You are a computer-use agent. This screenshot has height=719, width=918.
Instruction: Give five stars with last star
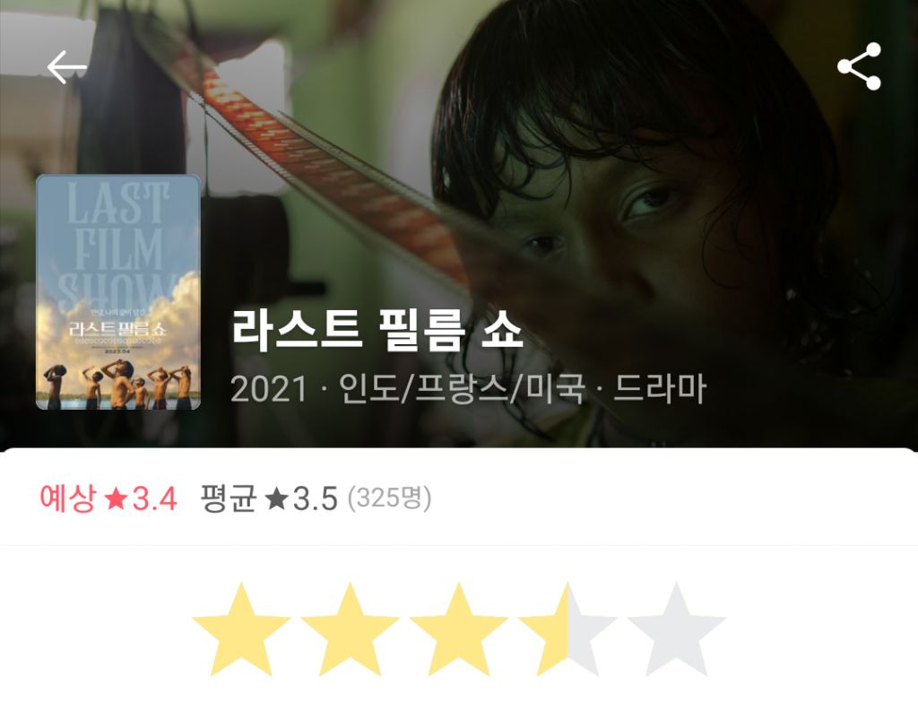click(676, 629)
